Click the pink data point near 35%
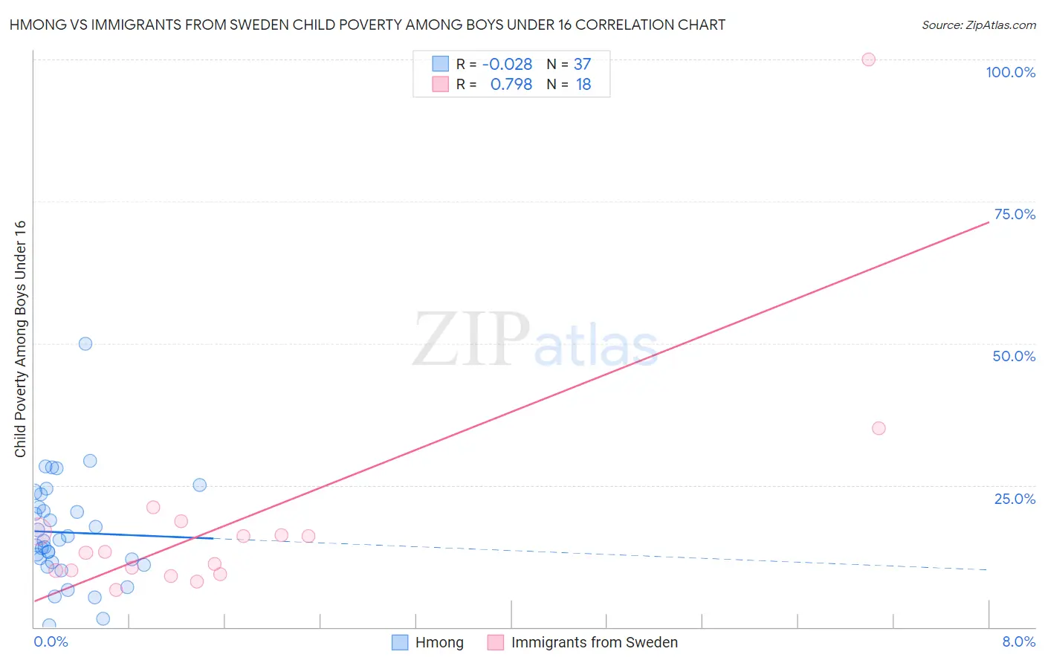Screen dimensions: 1045x663 coord(879,428)
